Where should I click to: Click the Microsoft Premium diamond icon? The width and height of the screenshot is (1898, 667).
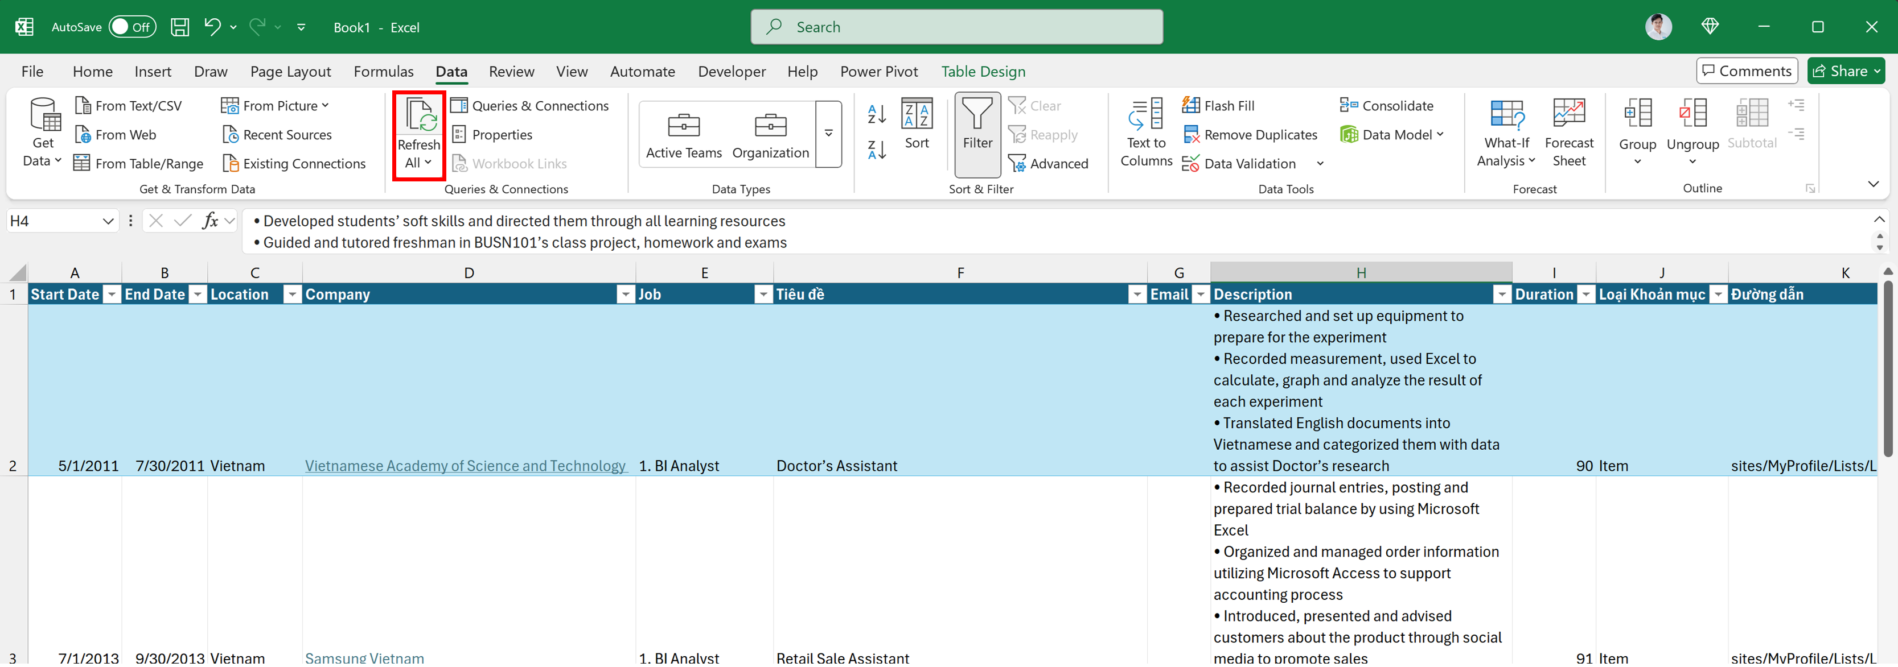tap(1710, 27)
